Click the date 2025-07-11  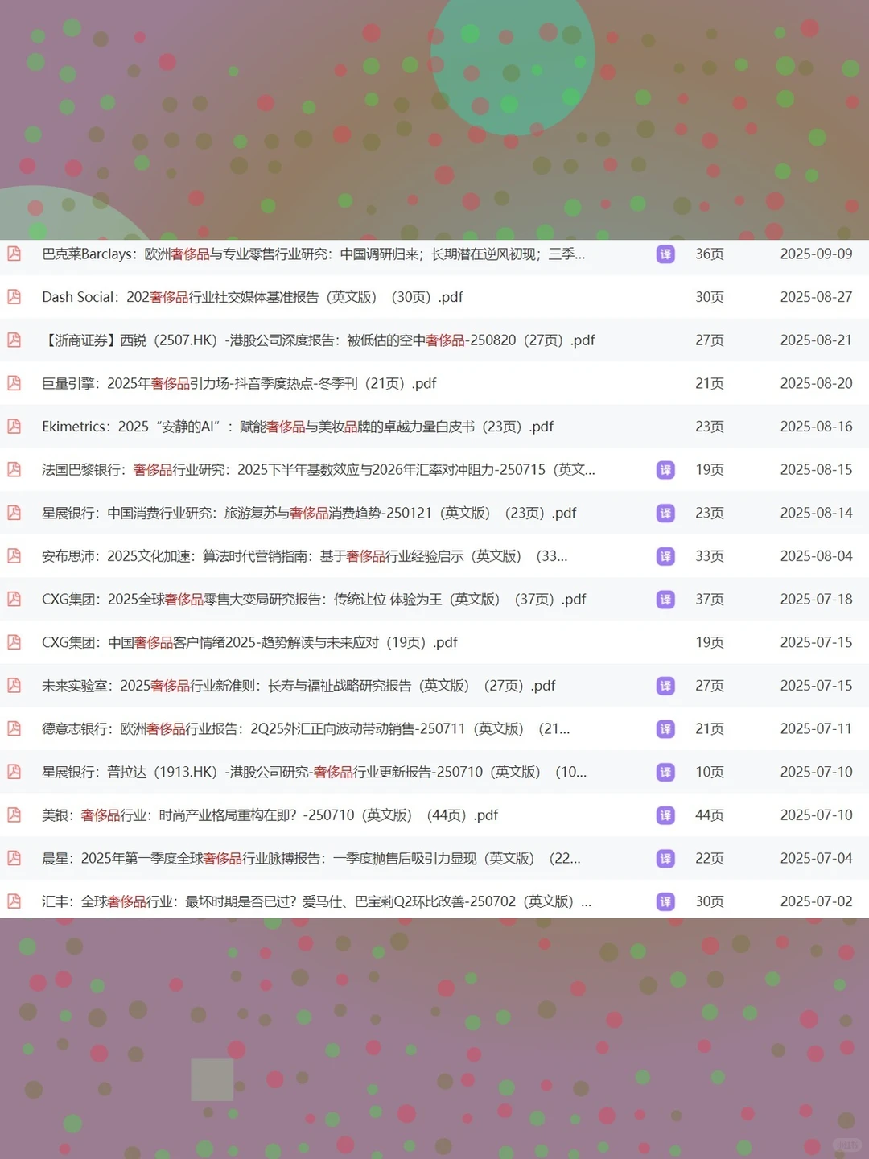(816, 729)
